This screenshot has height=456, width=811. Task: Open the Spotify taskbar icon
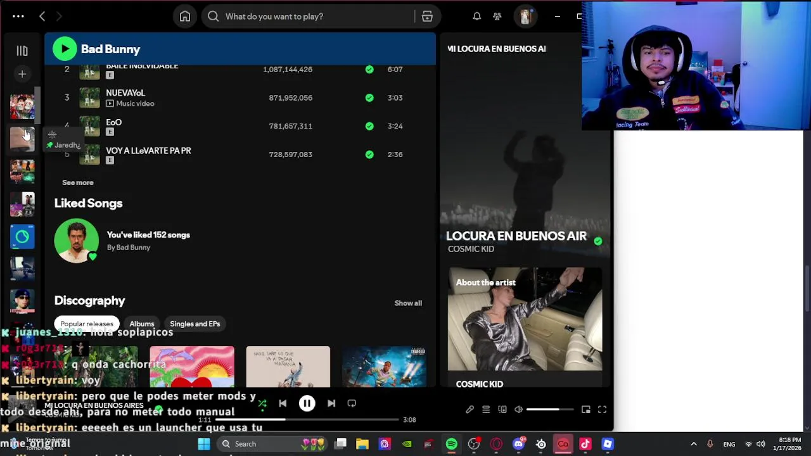(452, 444)
